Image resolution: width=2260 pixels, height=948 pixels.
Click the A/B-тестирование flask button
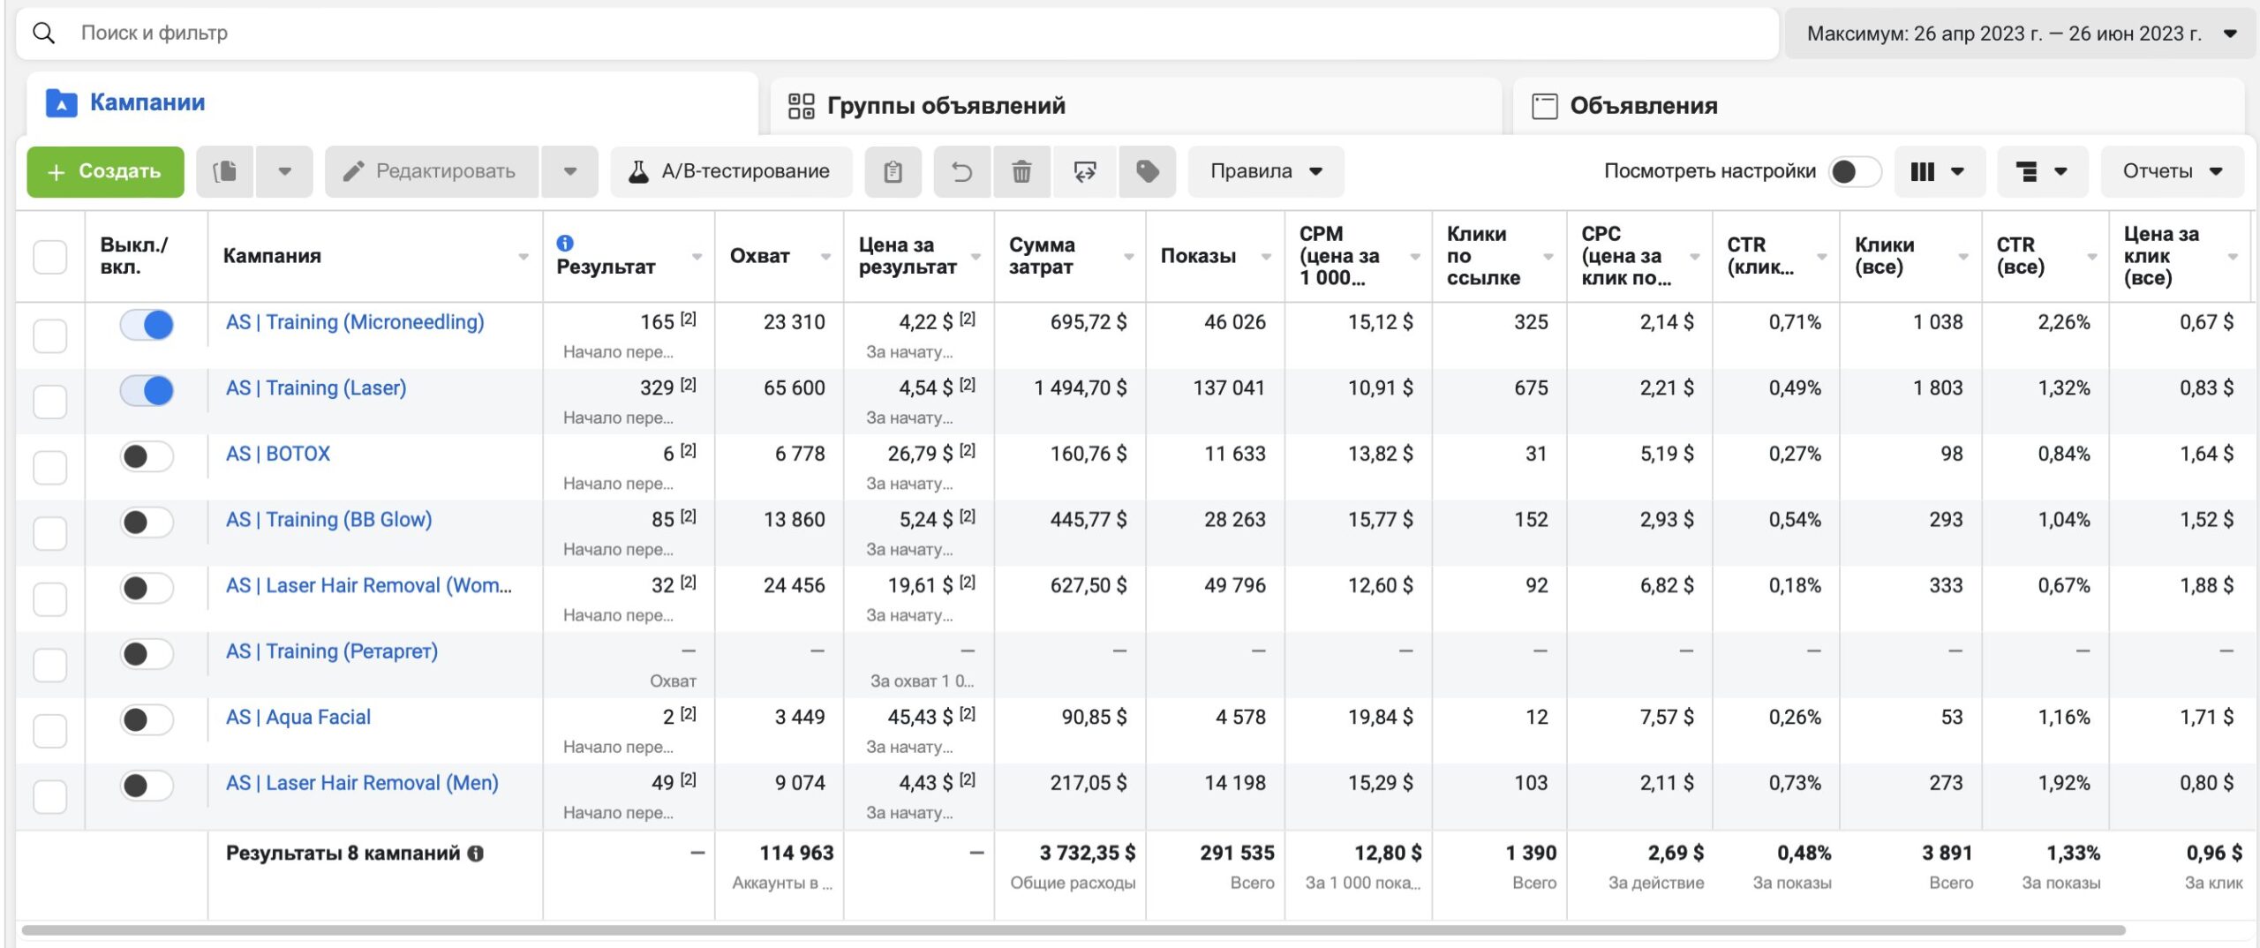(x=731, y=171)
